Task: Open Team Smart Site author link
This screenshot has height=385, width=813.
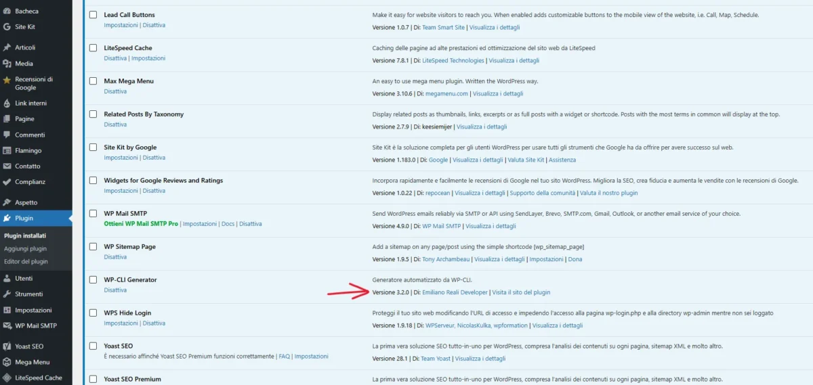Action: [444, 27]
